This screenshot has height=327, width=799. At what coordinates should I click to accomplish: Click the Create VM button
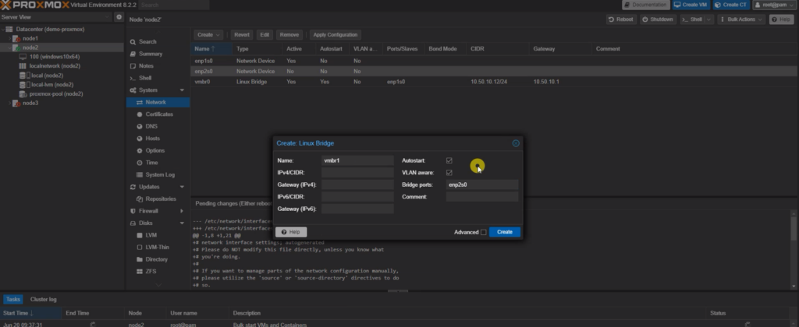point(691,5)
